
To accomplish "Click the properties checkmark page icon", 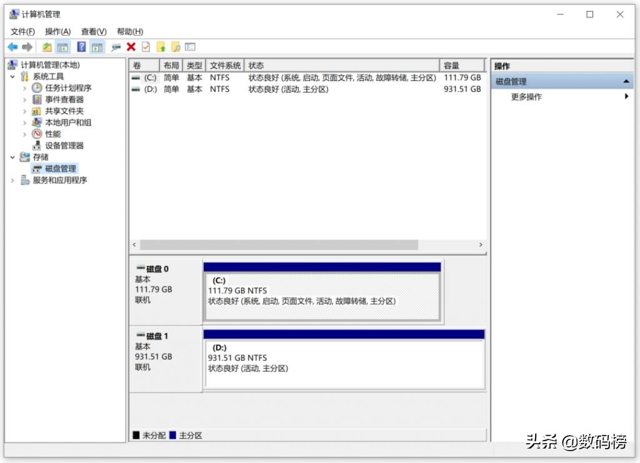I will (146, 47).
